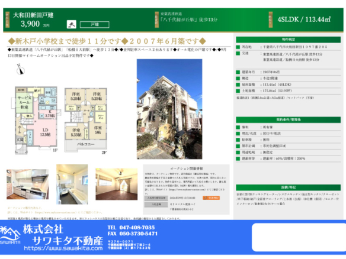
Task: Open the exterior house photo
Action: 169,109
